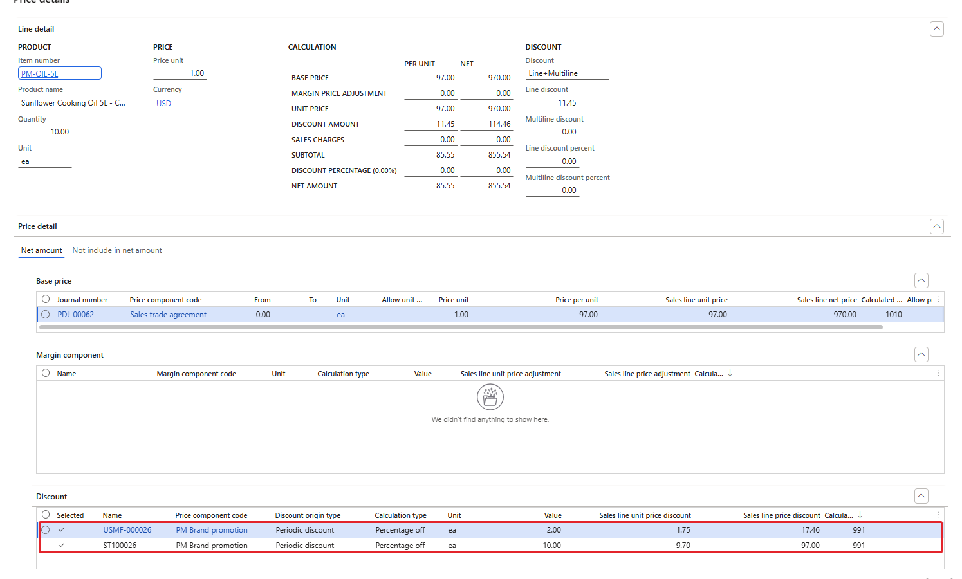Sort by Margin component code column
Image resolution: width=962 pixels, height=579 pixels.
coord(196,374)
